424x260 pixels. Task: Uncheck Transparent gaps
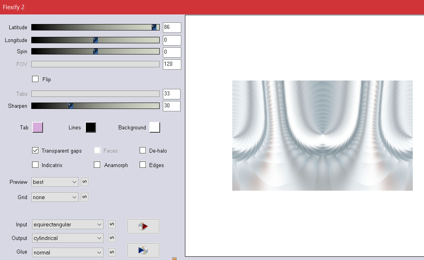pyautogui.click(x=35, y=151)
